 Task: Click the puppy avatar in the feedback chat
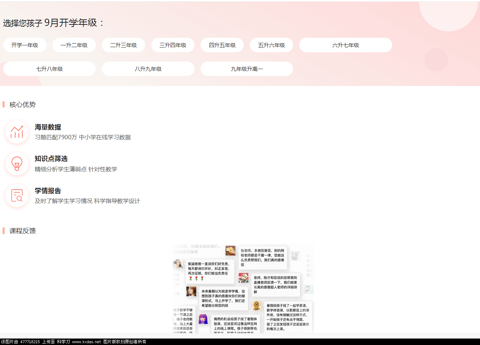pos(256,306)
